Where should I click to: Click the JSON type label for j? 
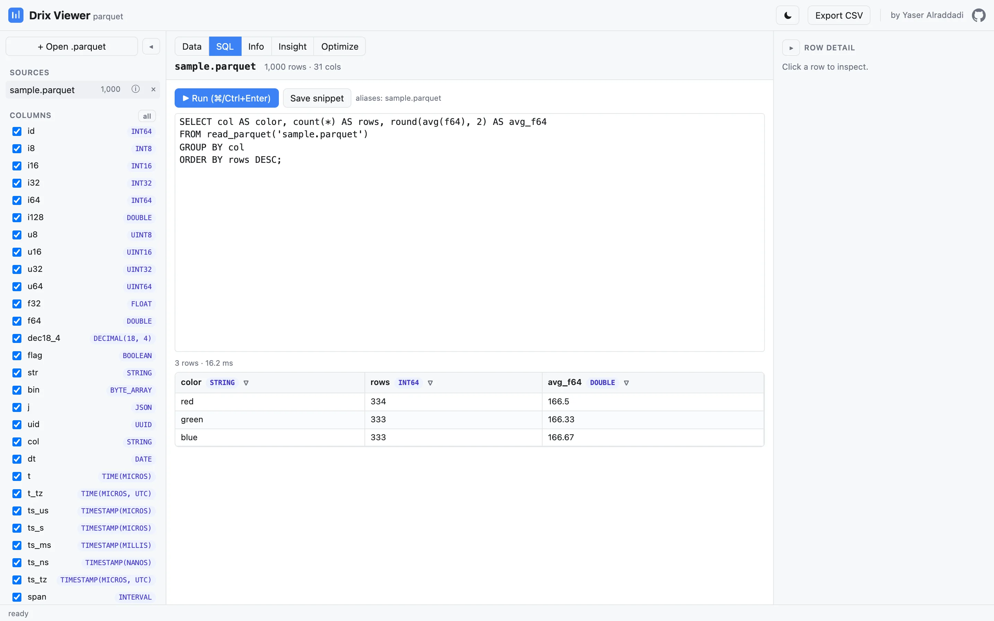click(143, 407)
